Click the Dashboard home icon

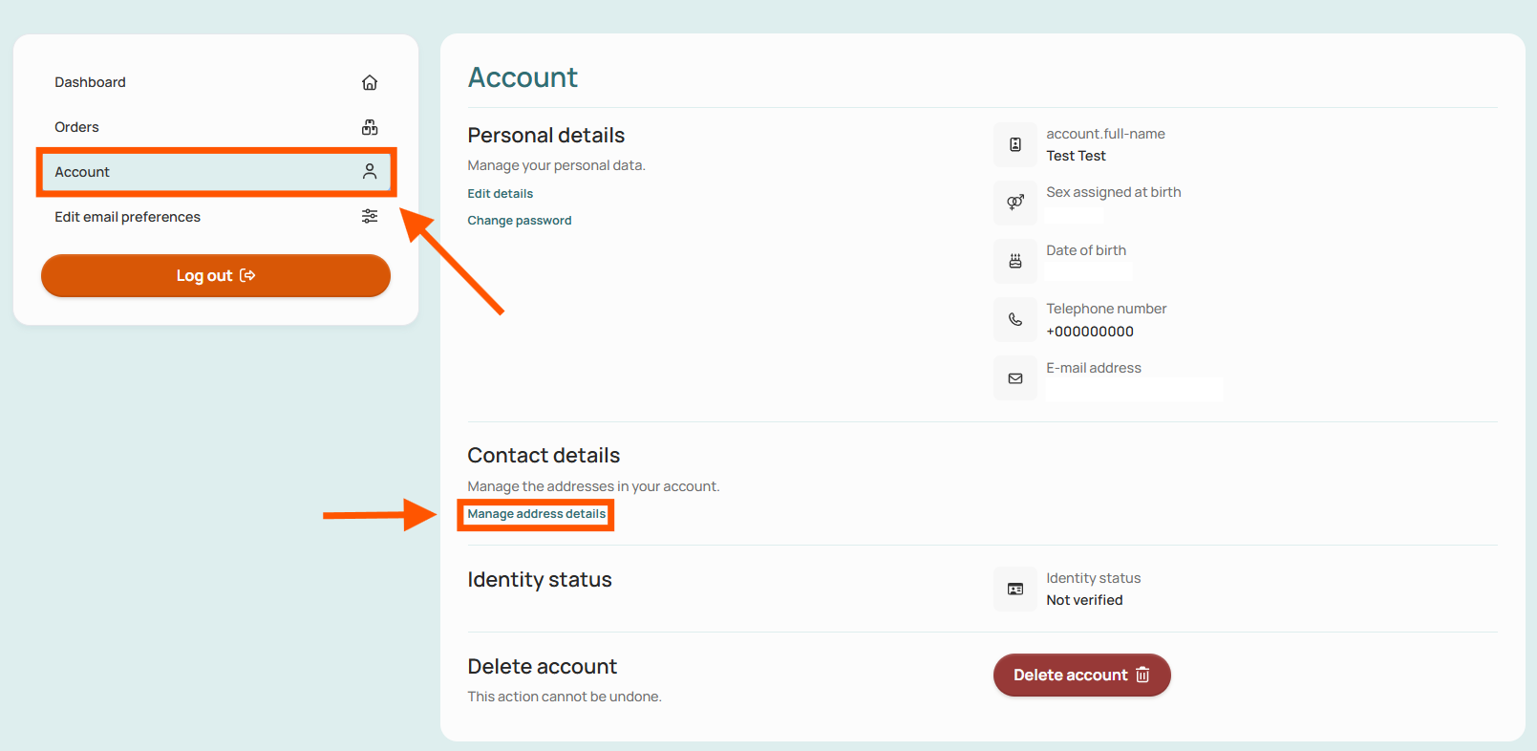pos(370,82)
